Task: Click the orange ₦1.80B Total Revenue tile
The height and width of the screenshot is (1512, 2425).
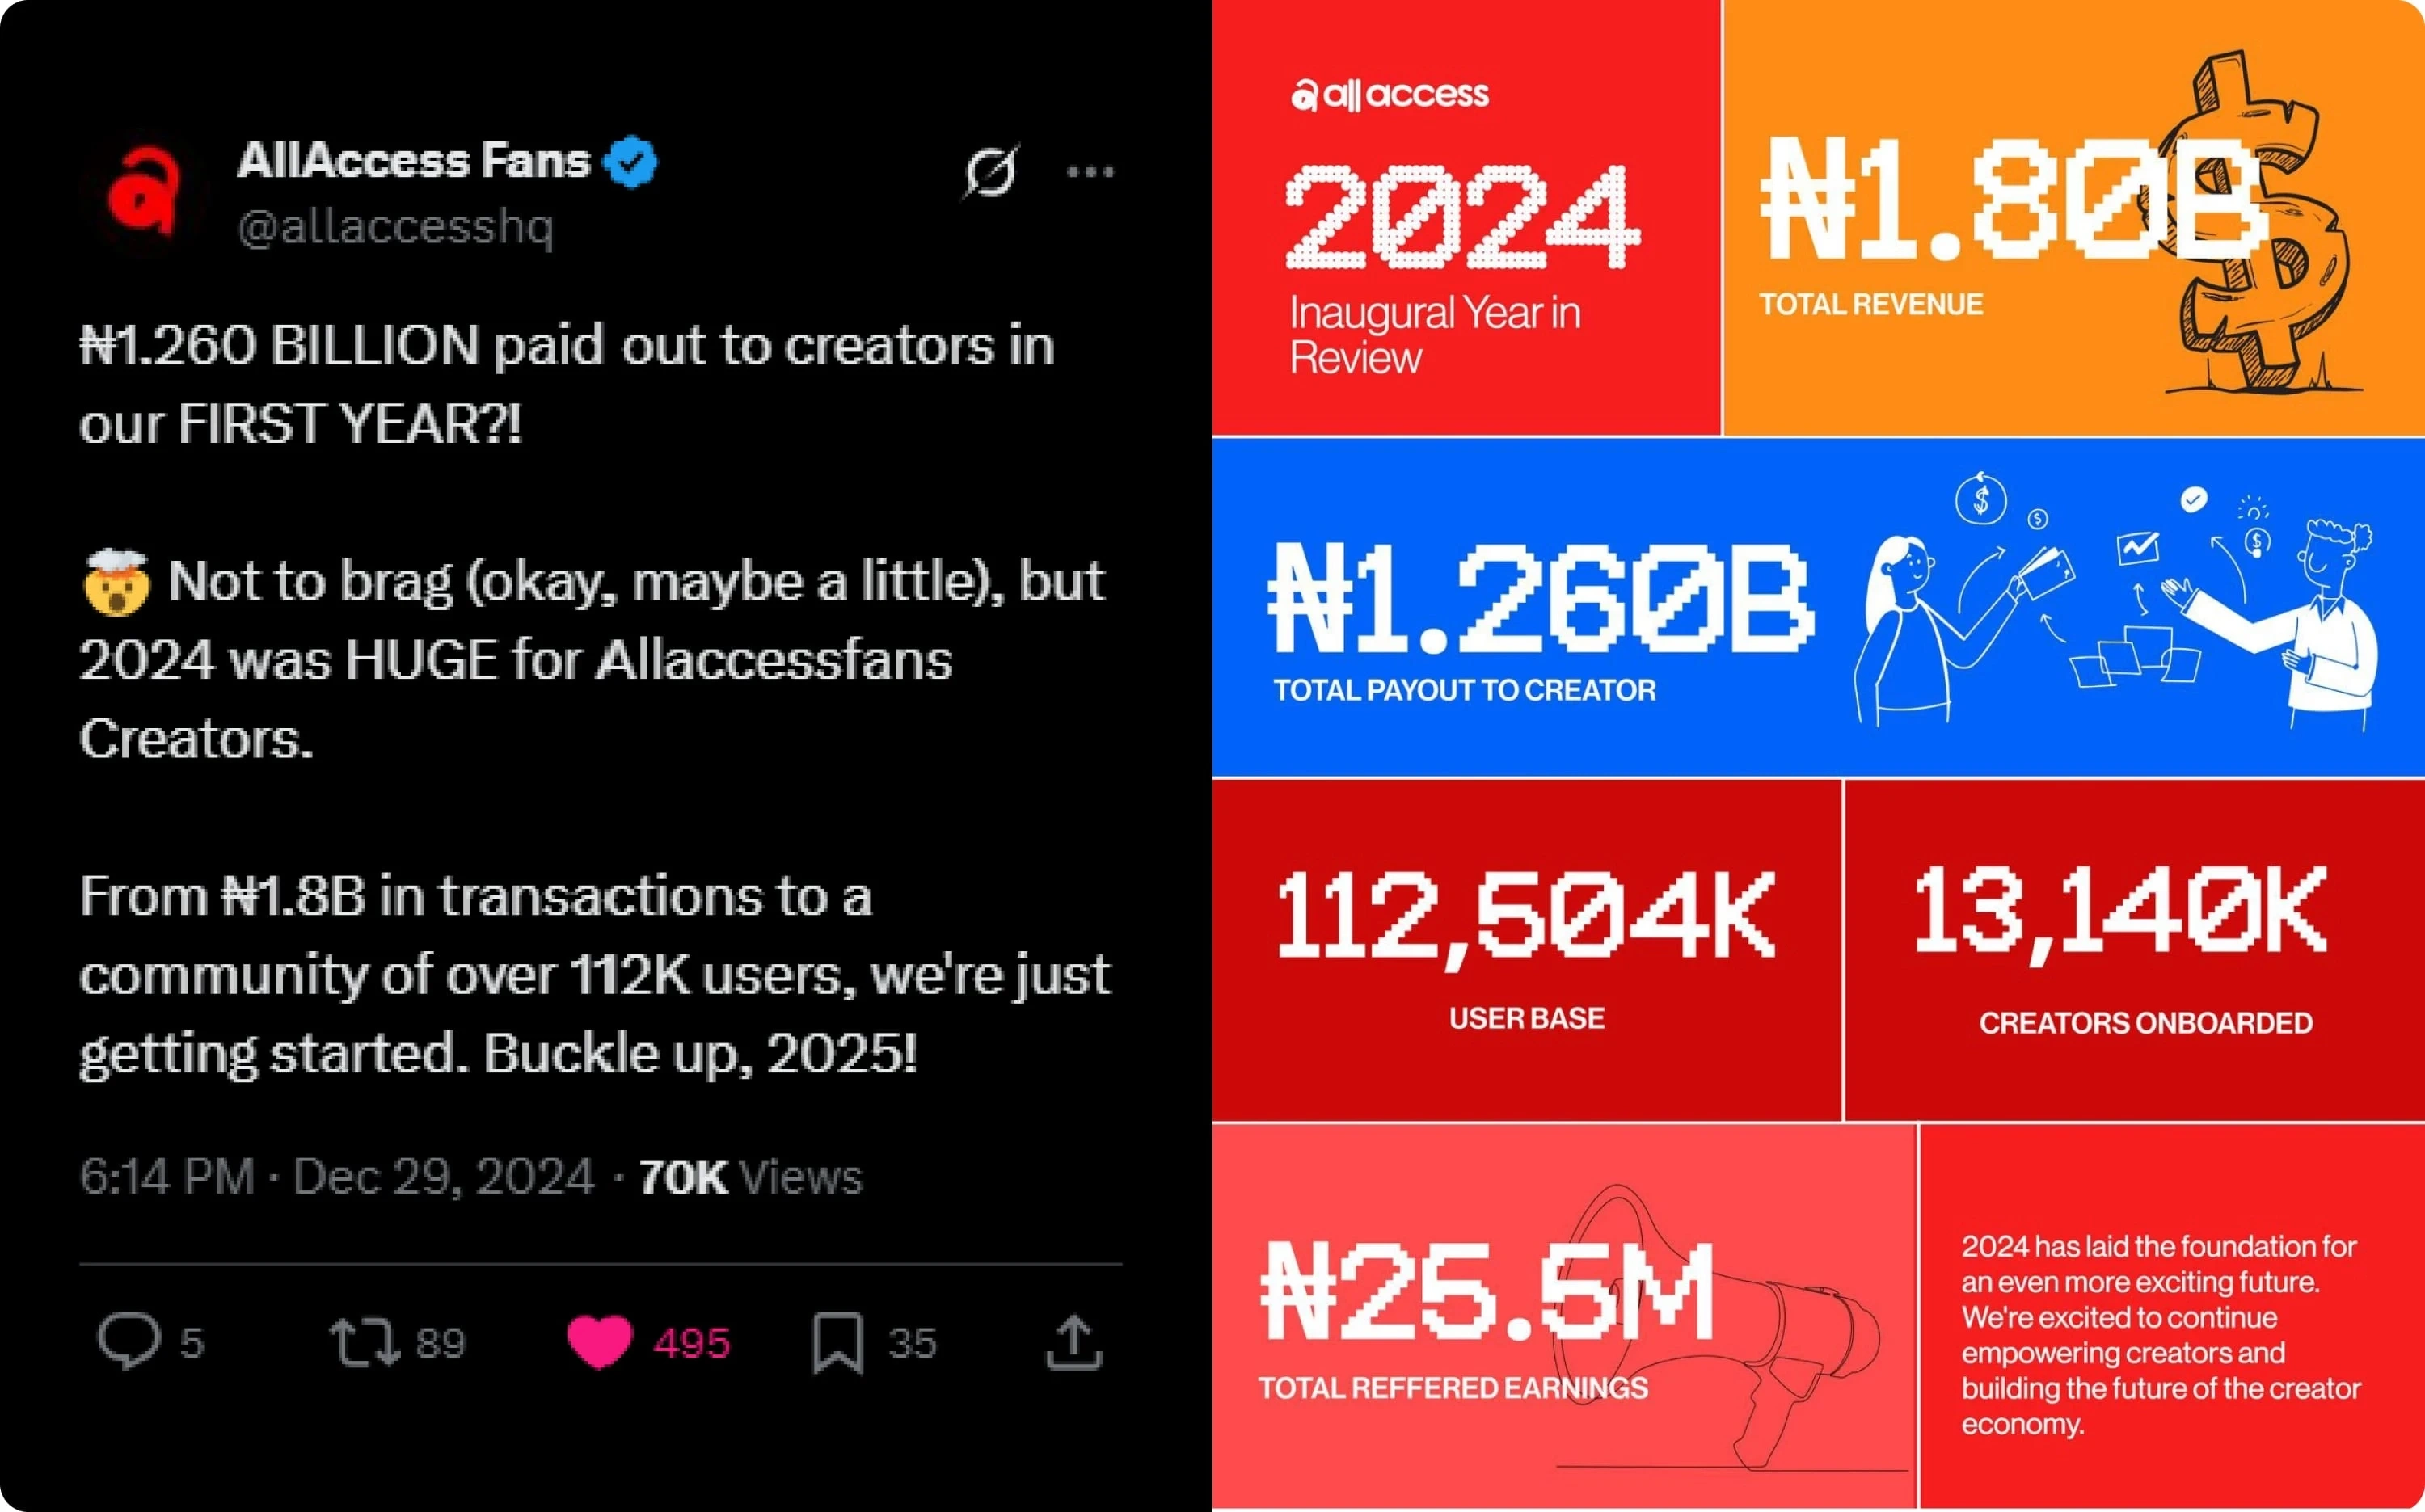Action: pos(2074,218)
